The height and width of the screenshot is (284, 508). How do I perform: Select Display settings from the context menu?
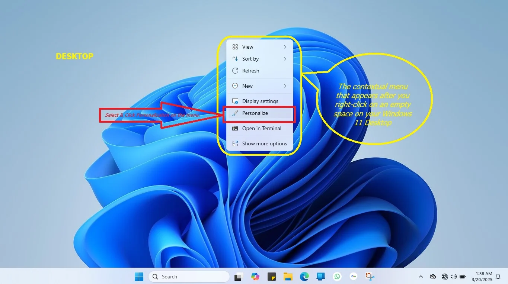click(x=260, y=101)
